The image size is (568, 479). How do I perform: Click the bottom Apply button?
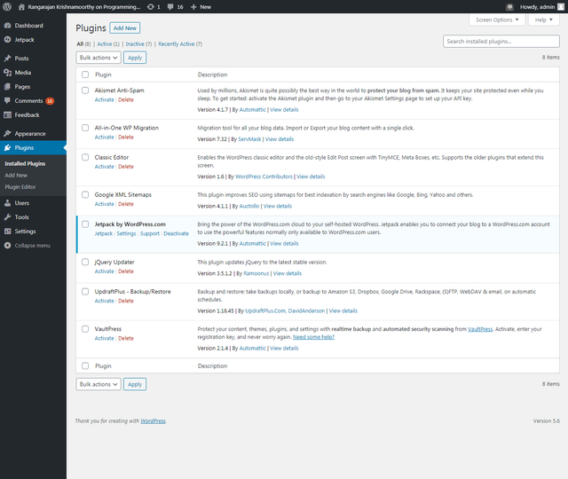135,384
